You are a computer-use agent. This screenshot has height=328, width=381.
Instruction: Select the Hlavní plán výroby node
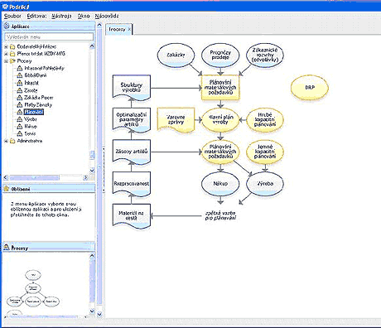tap(220, 119)
